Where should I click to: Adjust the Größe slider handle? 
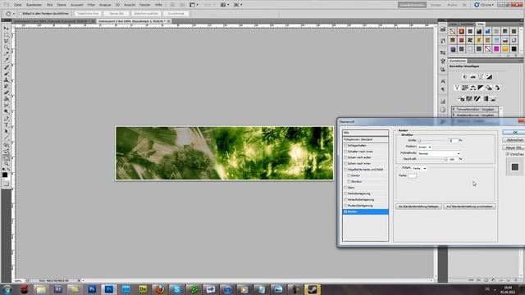coord(419,141)
